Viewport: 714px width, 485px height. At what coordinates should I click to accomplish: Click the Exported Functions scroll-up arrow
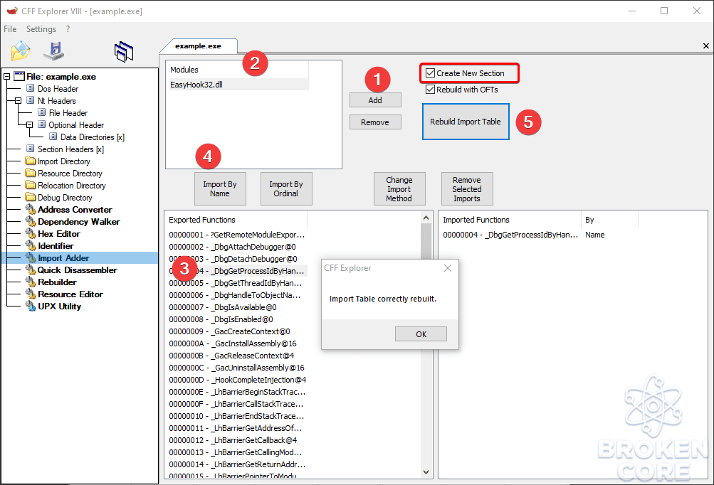pyautogui.click(x=426, y=218)
